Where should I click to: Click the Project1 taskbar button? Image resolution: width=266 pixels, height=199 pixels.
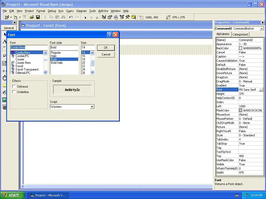pyautogui.click(x=49, y=195)
